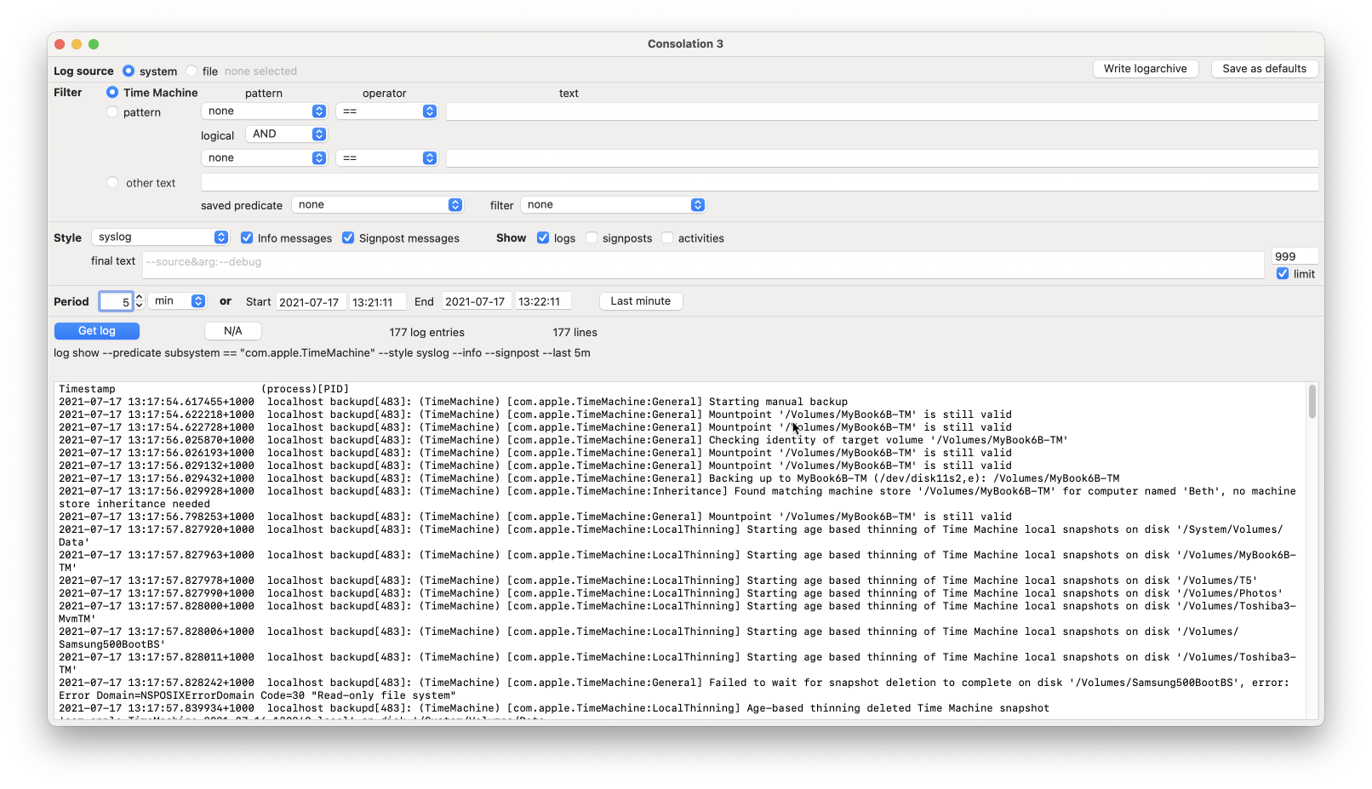
Task: Click the Period number field showing 5
Action: tap(116, 301)
